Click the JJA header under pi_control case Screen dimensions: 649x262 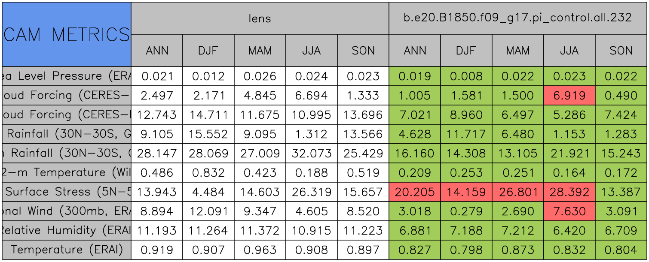pos(569,51)
